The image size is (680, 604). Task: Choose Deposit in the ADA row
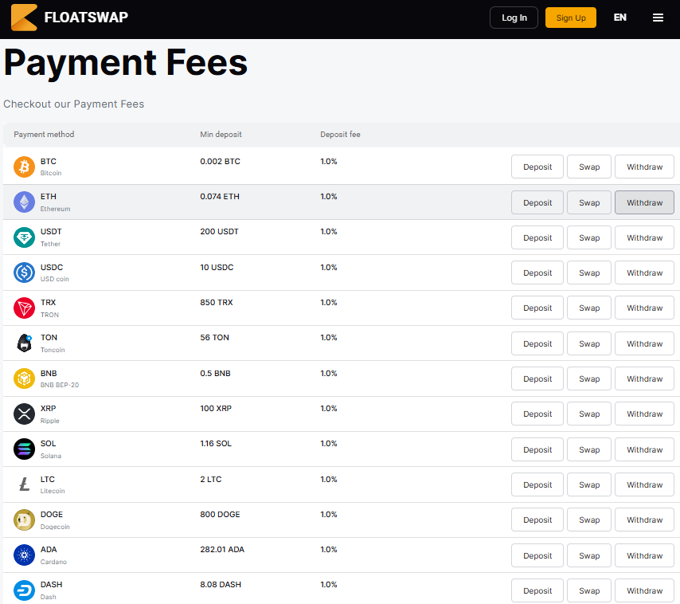537,556
